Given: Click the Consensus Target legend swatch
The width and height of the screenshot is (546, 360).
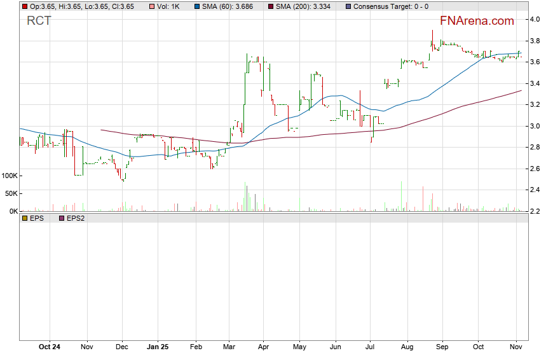Looking at the screenshot, I should pos(348,6).
